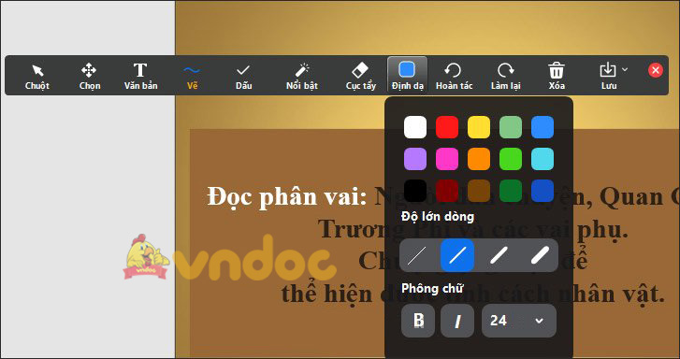Pick the red color swatch
680x359 pixels.
(x=447, y=127)
